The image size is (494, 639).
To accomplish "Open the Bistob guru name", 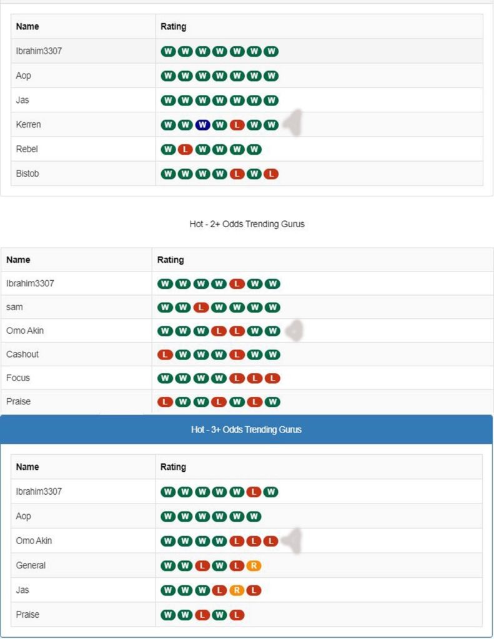I will coord(27,173).
